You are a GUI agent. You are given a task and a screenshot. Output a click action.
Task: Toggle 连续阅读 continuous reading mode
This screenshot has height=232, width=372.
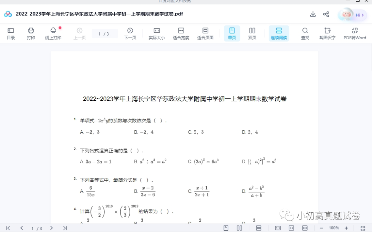(279, 34)
